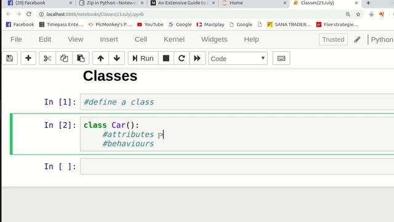Open the Kernel menu
Screen dimensions: 394x222
(x=174, y=39)
